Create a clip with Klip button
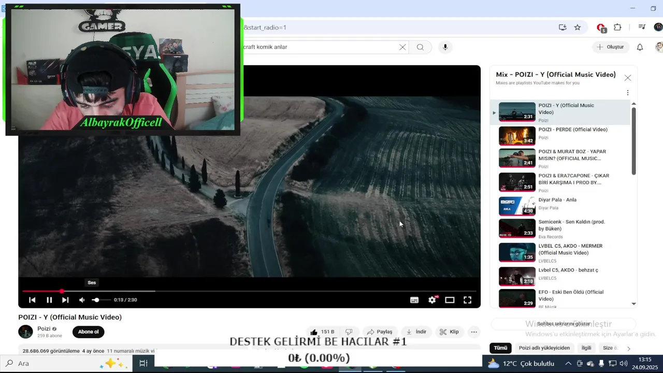The image size is (663, 373). pos(449,332)
